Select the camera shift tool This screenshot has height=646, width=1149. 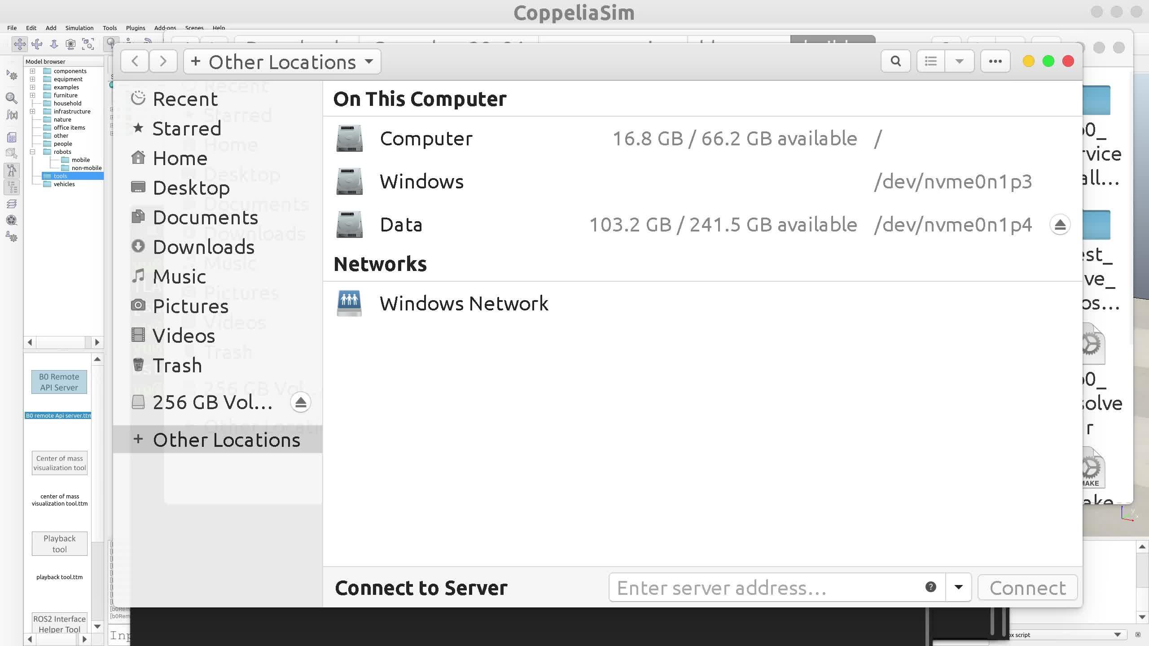coord(54,44)
